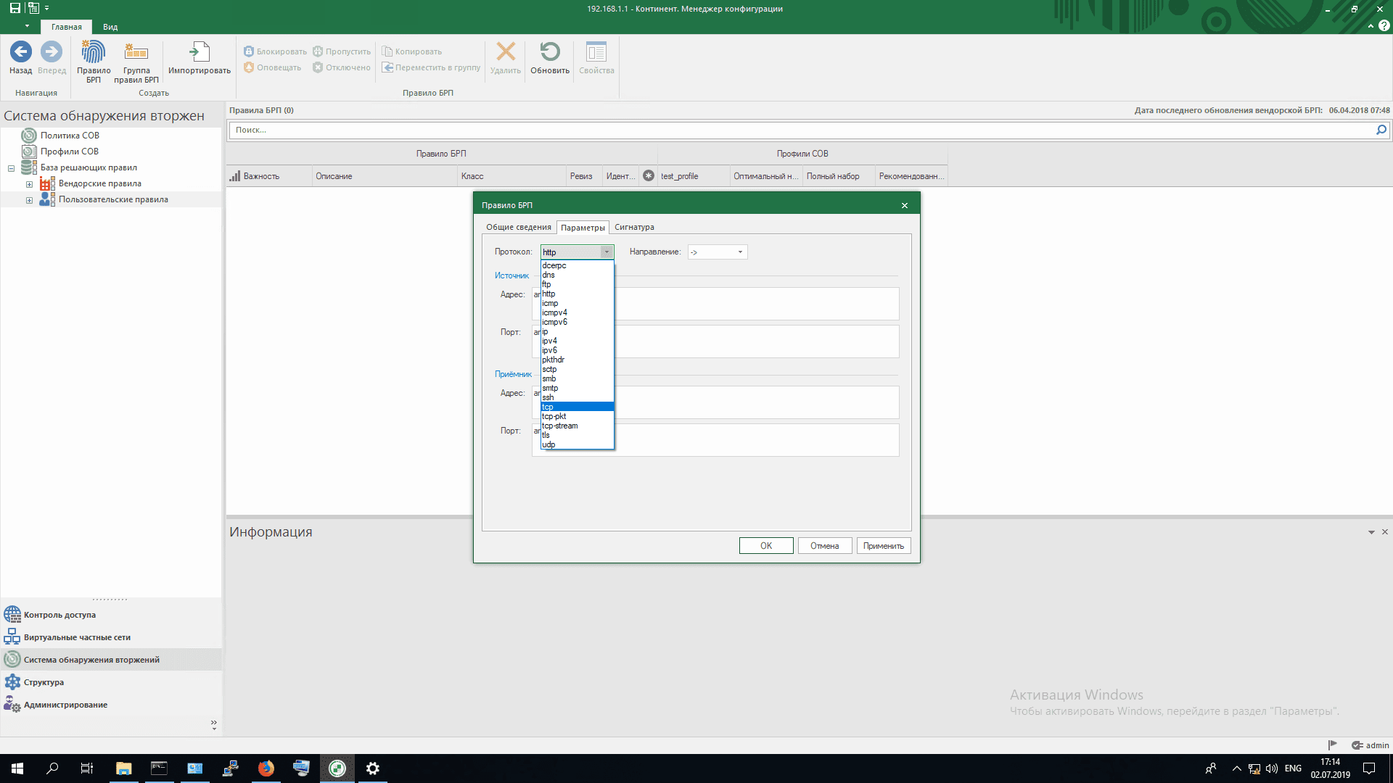Click the Импортировать ribbon icon
Screen dimensions: 1393x783
point(199,53)
